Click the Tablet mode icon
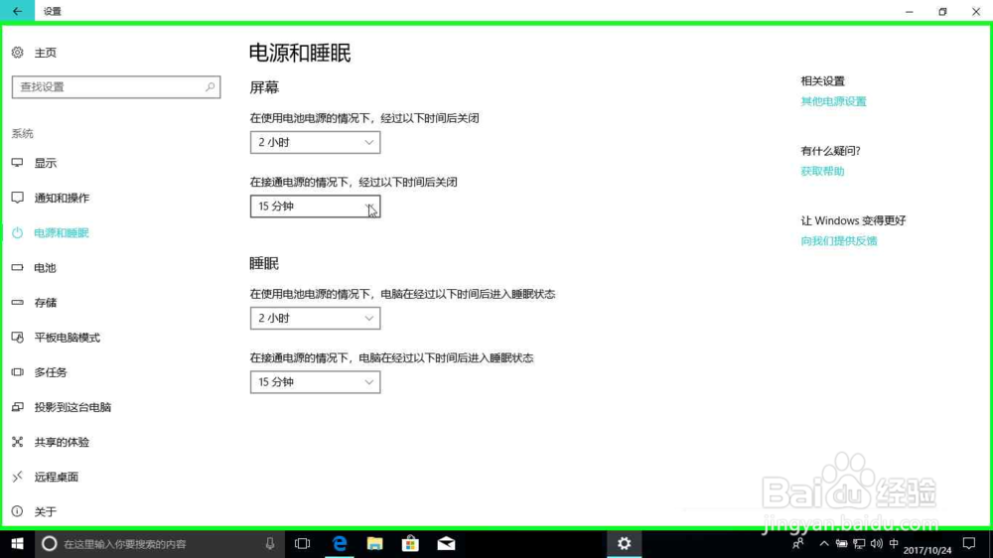Screen dimensions: 993x558 pos(17,337)
